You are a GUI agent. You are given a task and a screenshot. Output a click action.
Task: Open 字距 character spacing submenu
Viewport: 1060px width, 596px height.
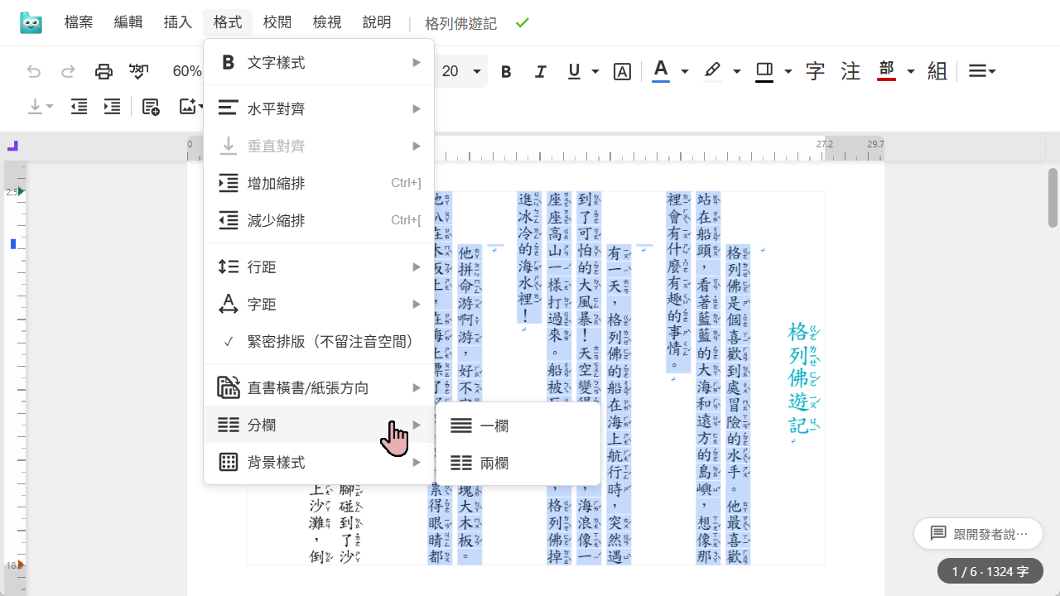coord(319,305)
